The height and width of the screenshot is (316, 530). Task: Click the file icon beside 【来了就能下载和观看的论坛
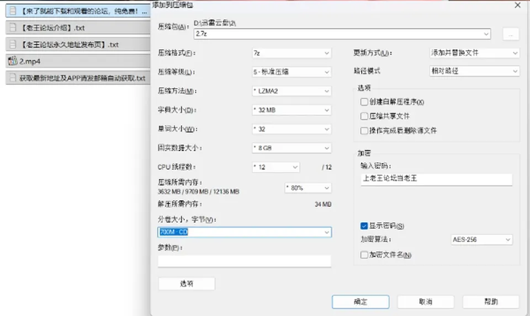pyautogui.click(x=13, y=11)
